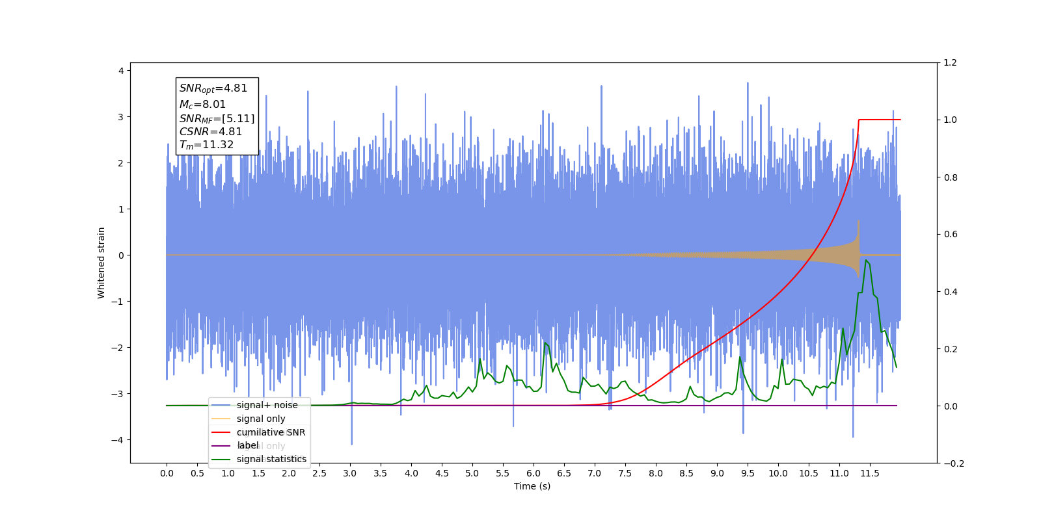This screenshot has width=1041, height=520.
Task: Click the −0.2 tick on the right axis
Action: pos(954,463)
